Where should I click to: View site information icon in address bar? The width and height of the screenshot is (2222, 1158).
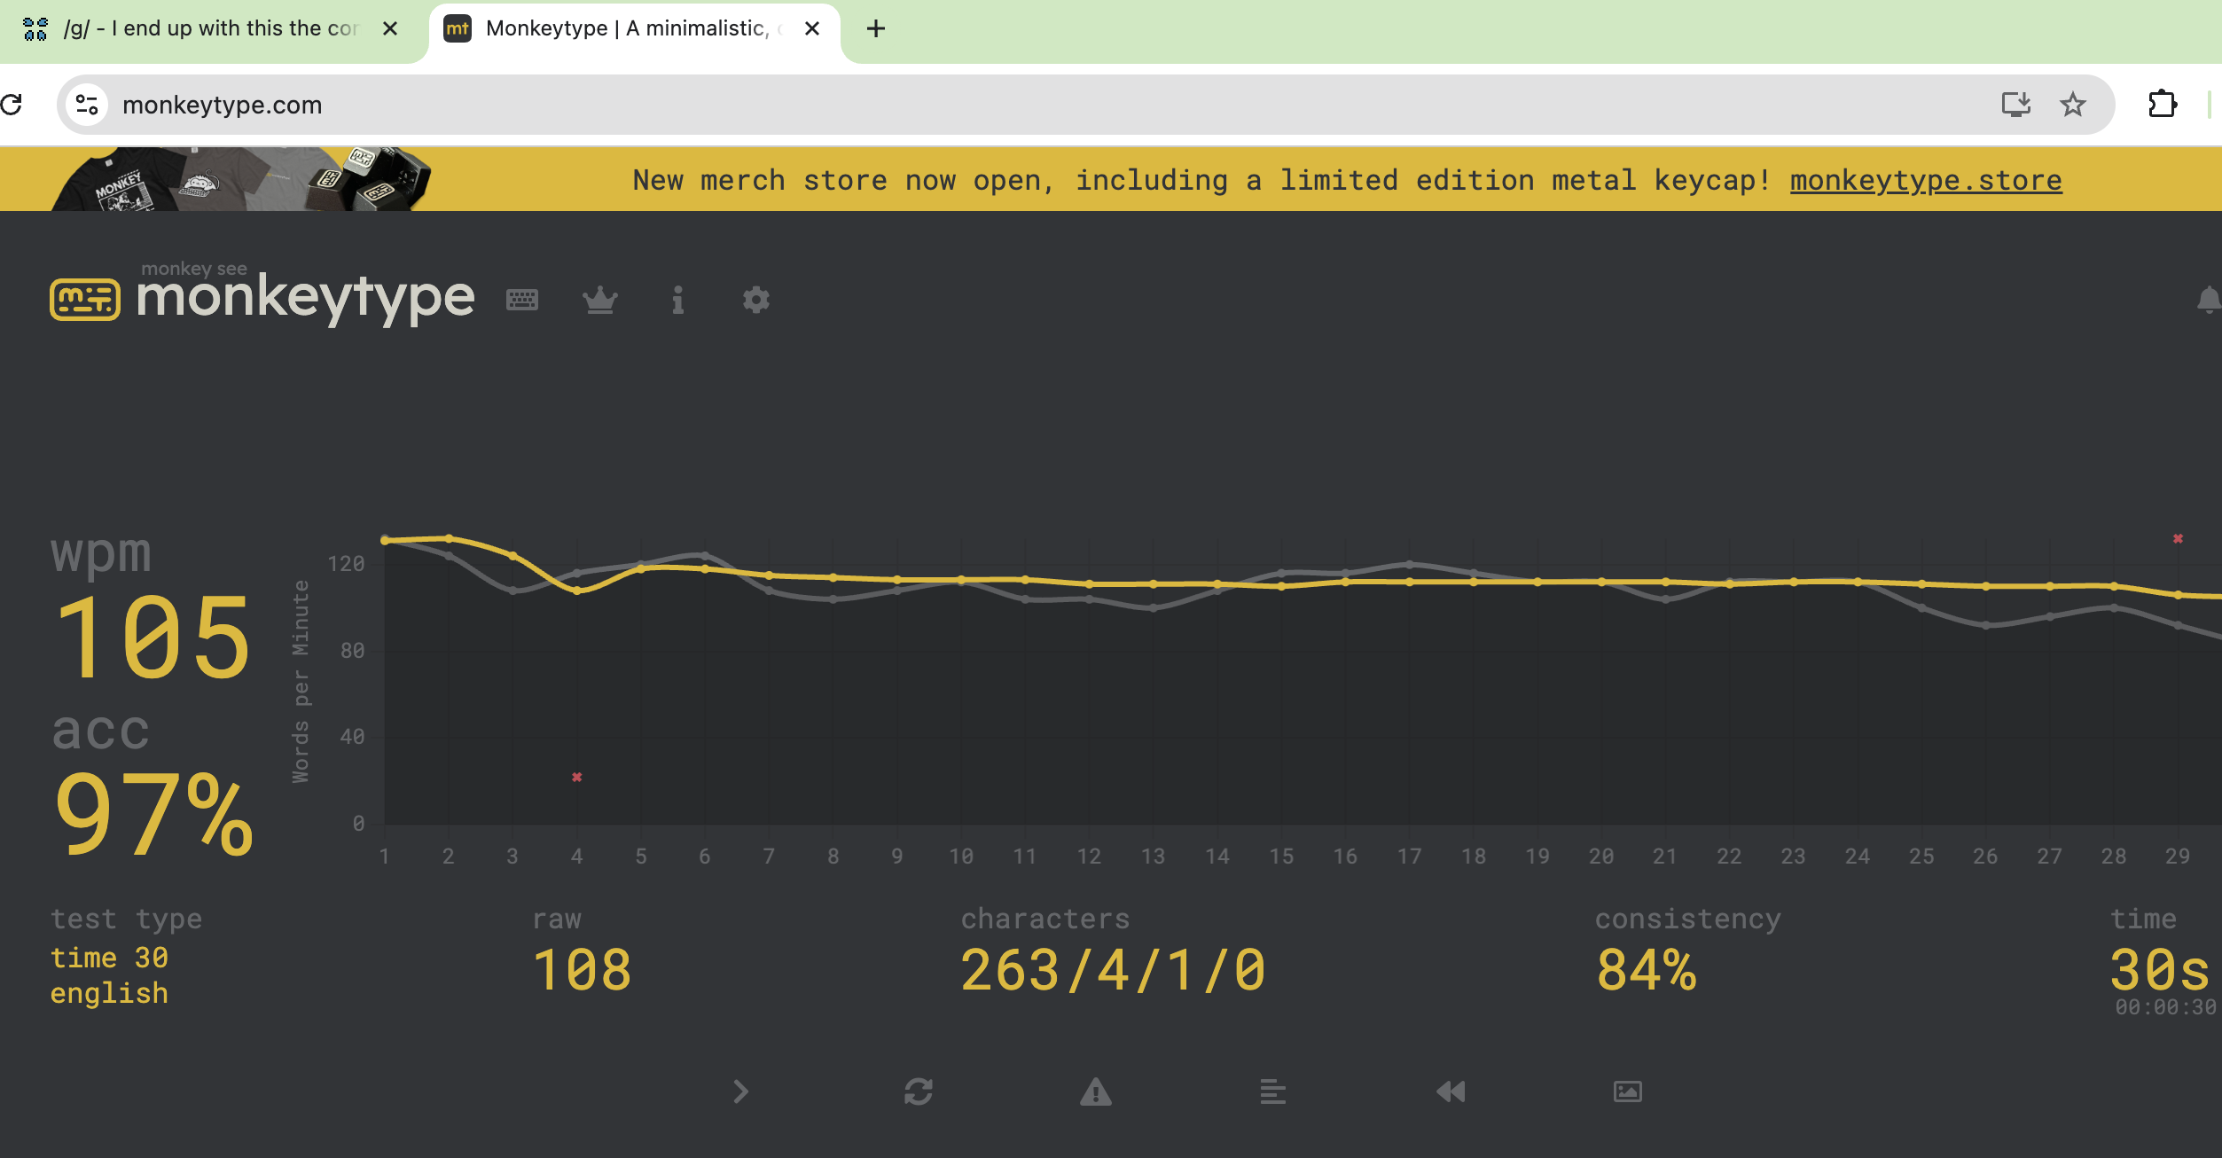point(87,105)
